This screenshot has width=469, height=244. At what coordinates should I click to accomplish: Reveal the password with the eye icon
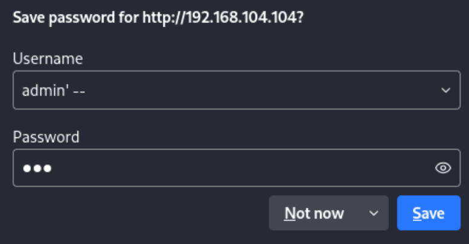[x=443, y=168]
